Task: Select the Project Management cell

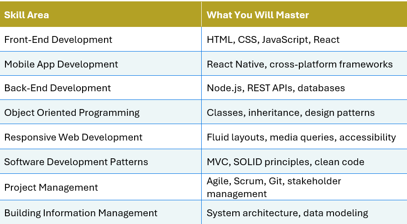Action: point(51,188)
